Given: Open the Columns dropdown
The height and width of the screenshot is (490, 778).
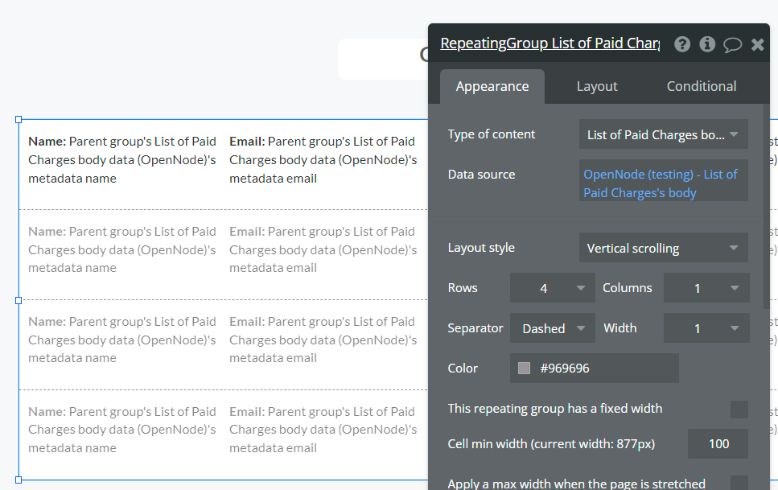Looking at the screenshot, I should click(706, 288).
